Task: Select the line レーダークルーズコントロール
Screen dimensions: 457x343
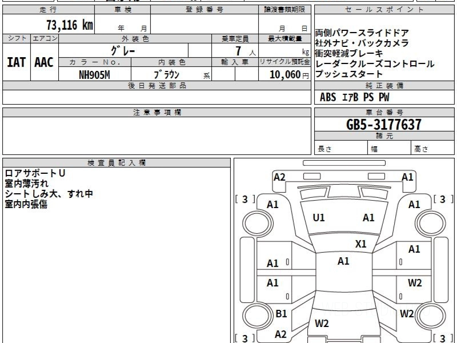Action: point(375,64)
